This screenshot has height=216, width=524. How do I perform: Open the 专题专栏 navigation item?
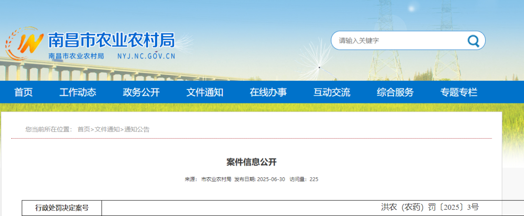click(458, 92)
